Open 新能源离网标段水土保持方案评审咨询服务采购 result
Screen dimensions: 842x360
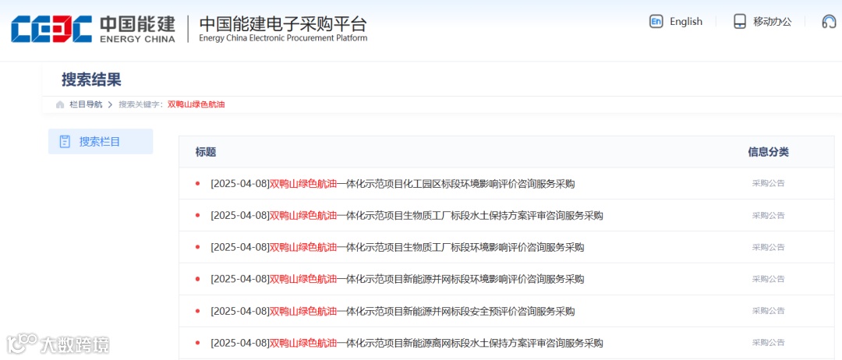pyautogui.click(x=406, y=343)
